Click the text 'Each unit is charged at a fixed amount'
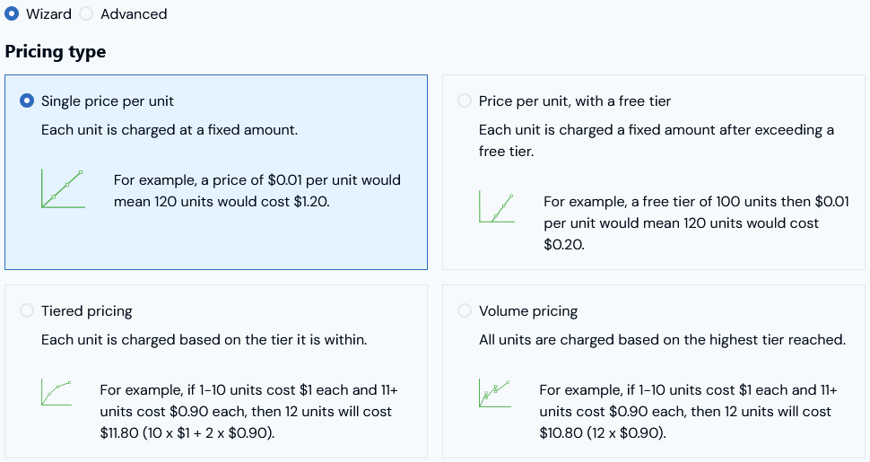Image resolution: width=870 pixels, height=462 pixels. tap(170, 130)
